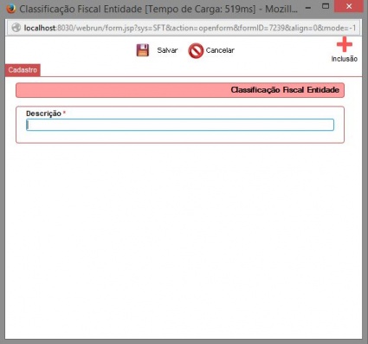This screenshot has height=344, width=368.
Task: Open the Cadastro tab
Action: tap(23, 70)
